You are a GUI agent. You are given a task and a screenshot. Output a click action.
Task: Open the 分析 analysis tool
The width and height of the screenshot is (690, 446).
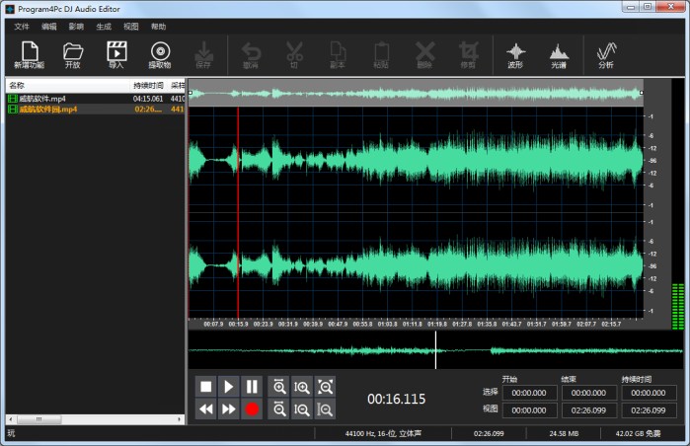coord(605,53)
